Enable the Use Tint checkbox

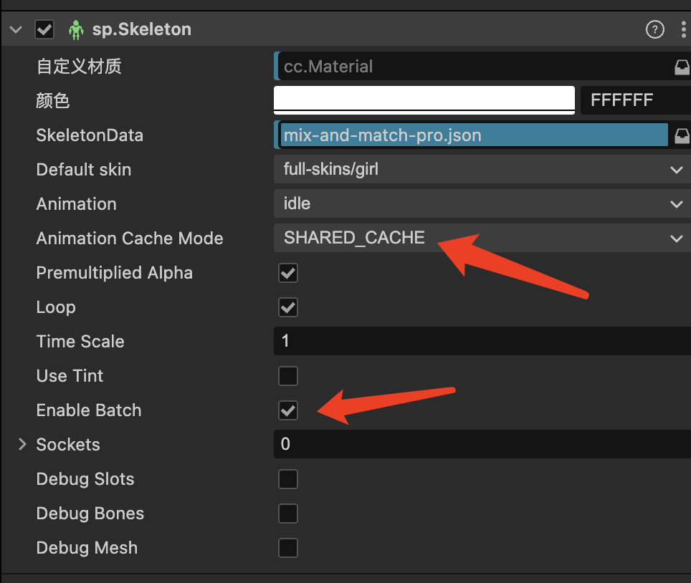coord(288,376)
